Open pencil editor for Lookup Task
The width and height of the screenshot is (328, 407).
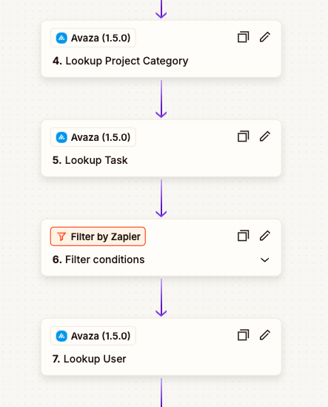(x=265, y=136)
